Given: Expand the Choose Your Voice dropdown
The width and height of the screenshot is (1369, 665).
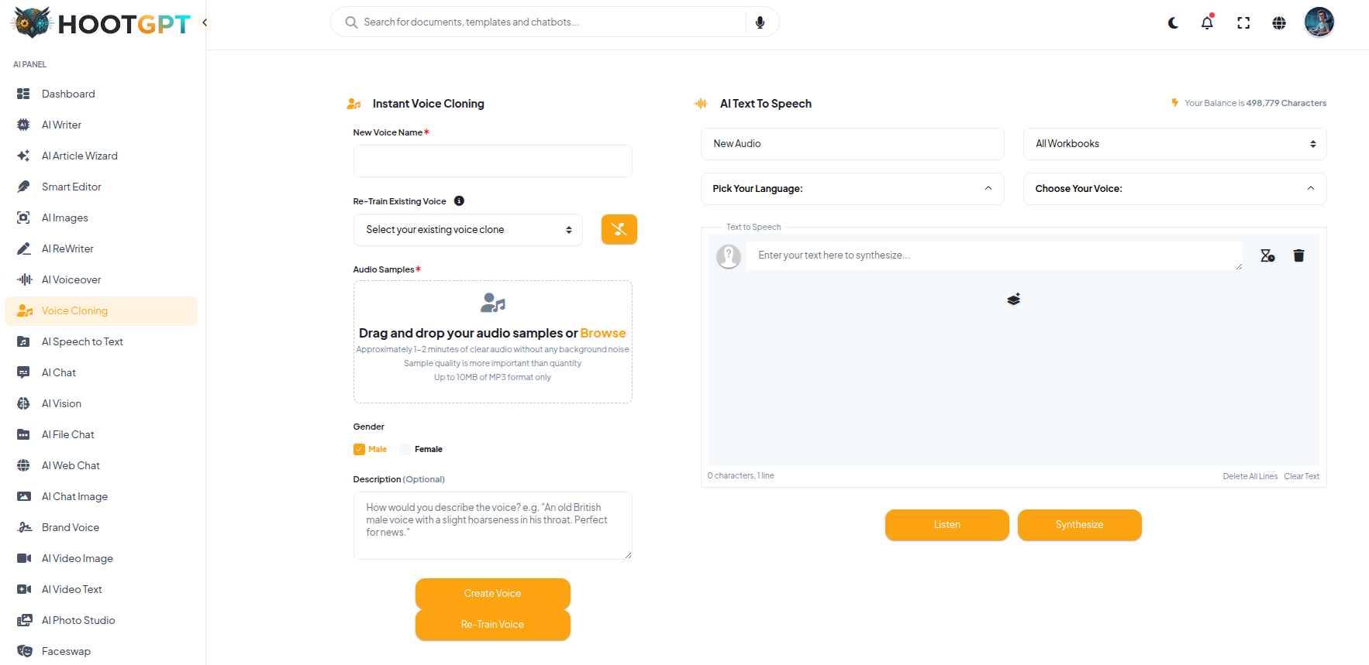Looking at the screenshot, I should coord(1174,188).
